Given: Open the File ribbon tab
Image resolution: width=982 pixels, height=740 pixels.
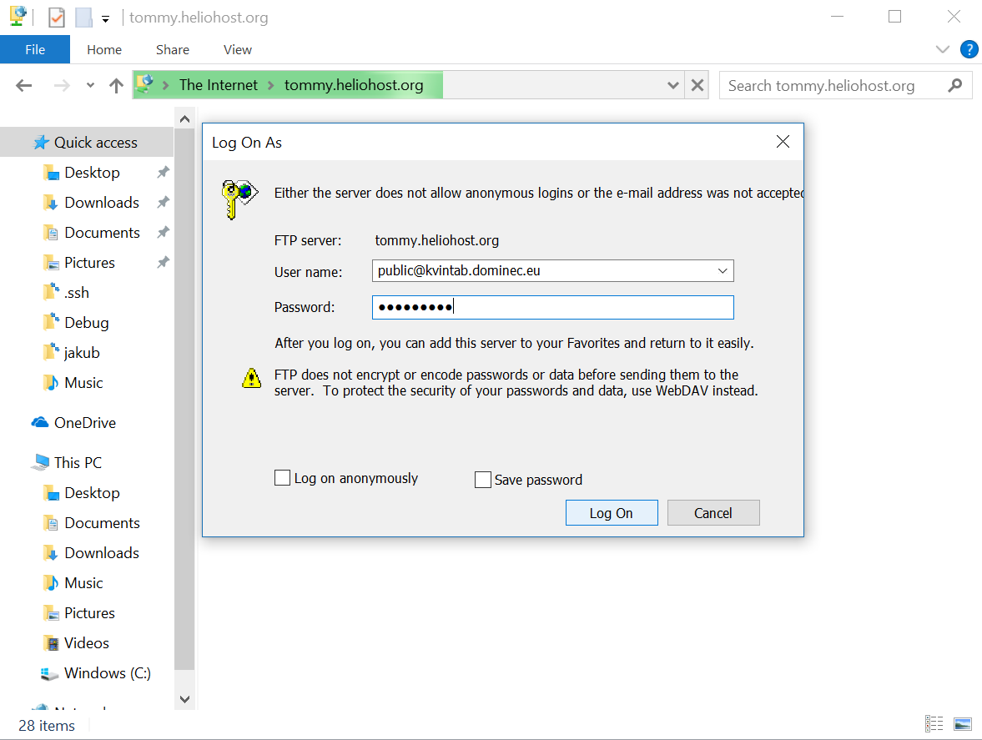Looking at the screenshot, I should pyautogui.click(x=35, y=49).
